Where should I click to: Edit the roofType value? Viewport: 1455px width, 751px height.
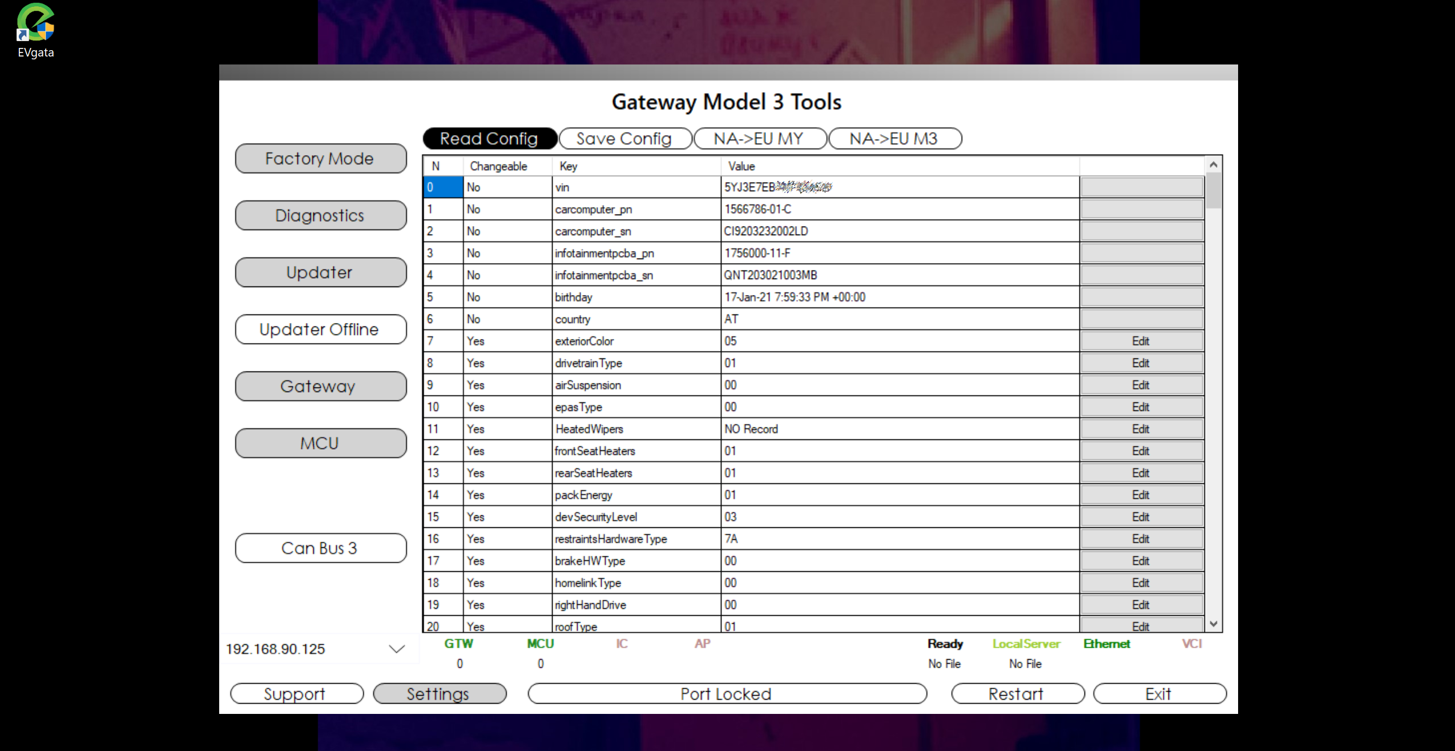[1141, 625]
